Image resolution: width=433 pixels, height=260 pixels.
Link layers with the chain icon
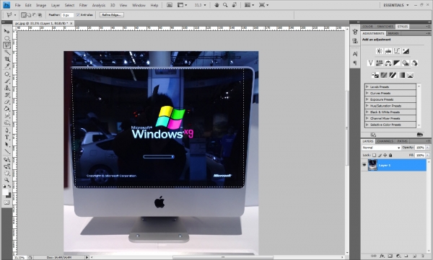pyautogui.click(x=374, y=256)
